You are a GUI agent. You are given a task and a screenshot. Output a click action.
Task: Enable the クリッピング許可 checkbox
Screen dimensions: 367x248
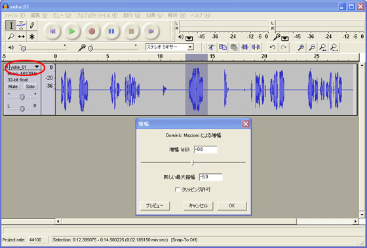pyautogui.click(x=177, y=190)
